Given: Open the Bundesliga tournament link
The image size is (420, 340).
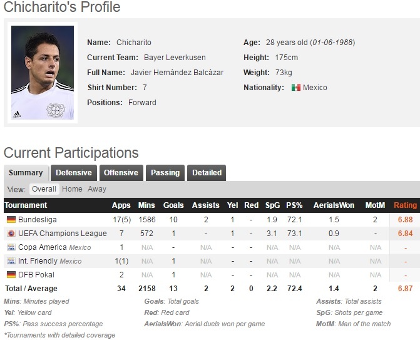Looking at the screenshot, I should coord(37,220).
